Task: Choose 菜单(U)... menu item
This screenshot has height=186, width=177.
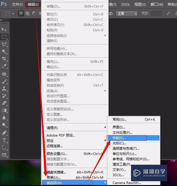Action: coord(75,178)
